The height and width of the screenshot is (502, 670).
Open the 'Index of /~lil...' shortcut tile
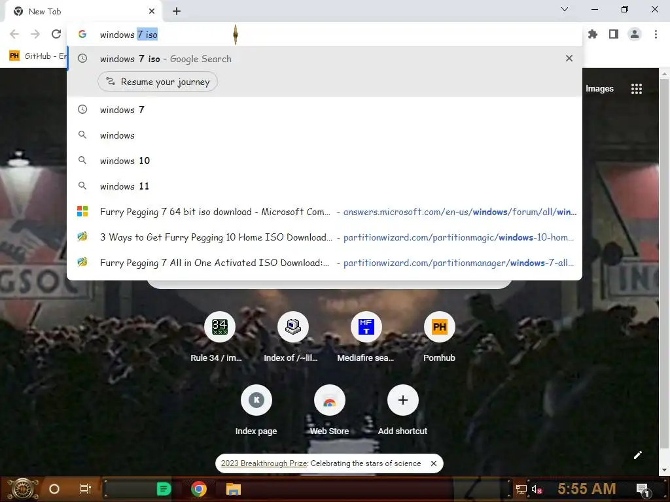click(292, 337)
